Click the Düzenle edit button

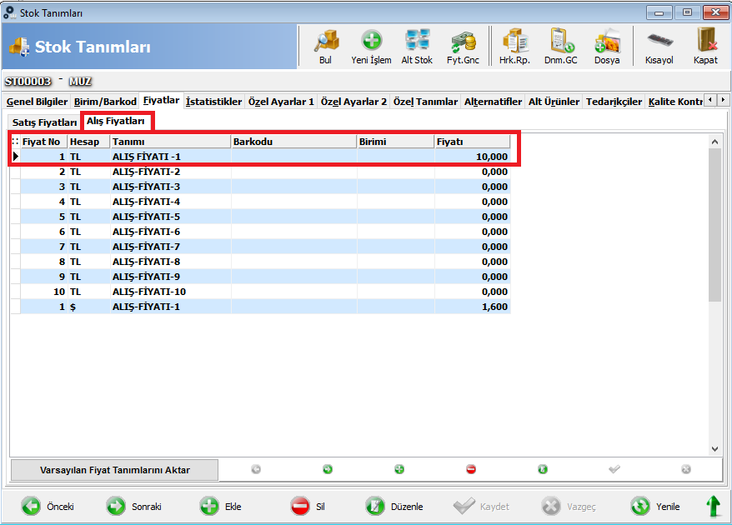point(395,507)
